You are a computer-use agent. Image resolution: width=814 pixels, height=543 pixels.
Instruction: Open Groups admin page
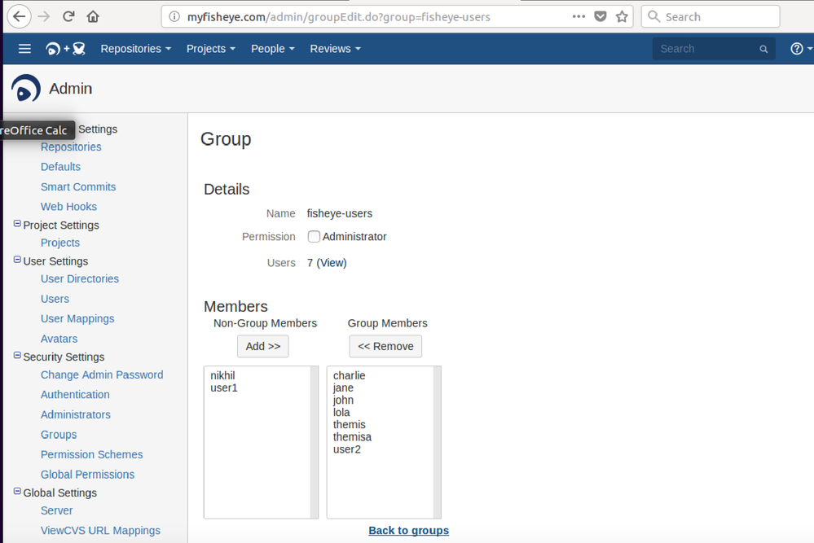point(59,435)
